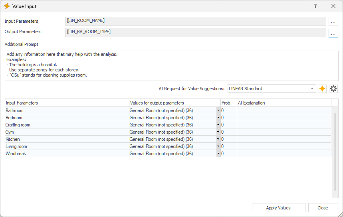Image resolution: width=343 pixels, height=217 pixels.
Task: Click the AI Explanation column header
Action: [284, 103]
